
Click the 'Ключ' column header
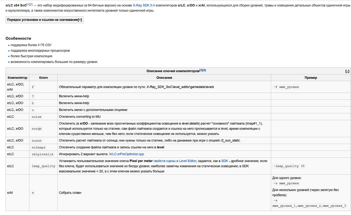click(43, 78)
